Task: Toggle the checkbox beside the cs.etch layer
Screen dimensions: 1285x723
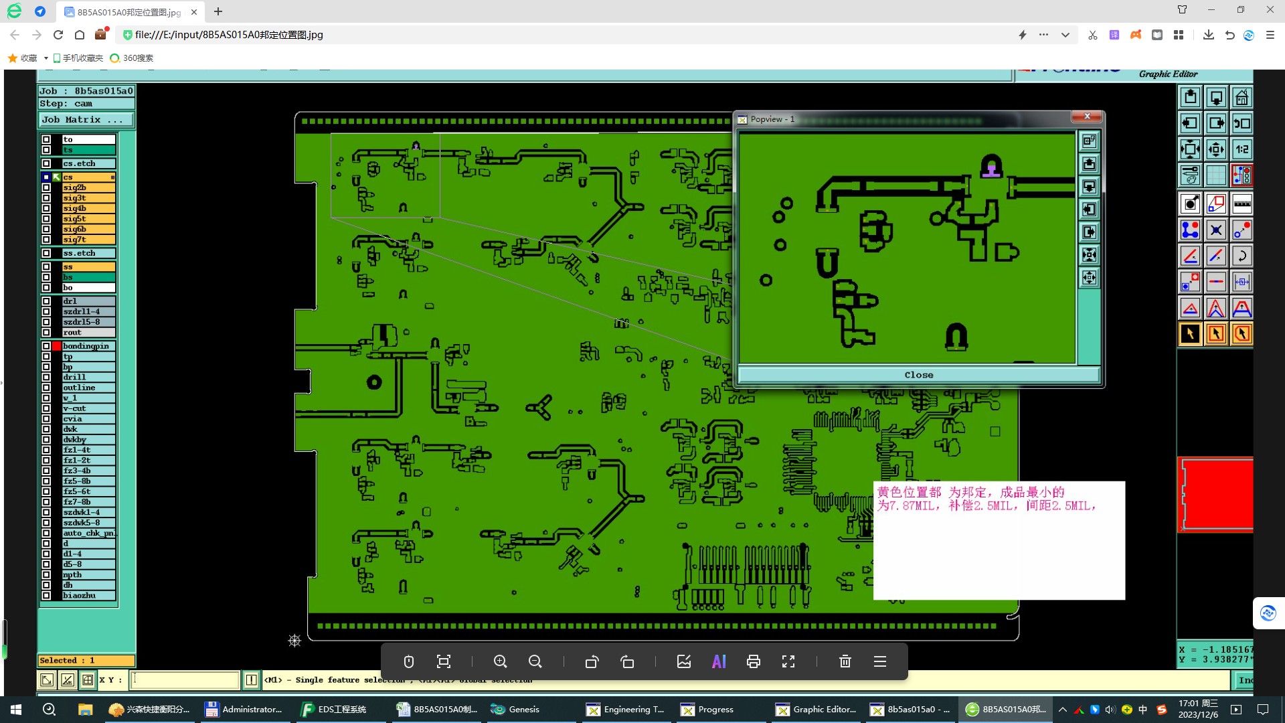Action: point(46,163)
